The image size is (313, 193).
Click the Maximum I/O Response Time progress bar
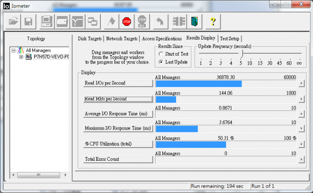click(x=225, y=129)
